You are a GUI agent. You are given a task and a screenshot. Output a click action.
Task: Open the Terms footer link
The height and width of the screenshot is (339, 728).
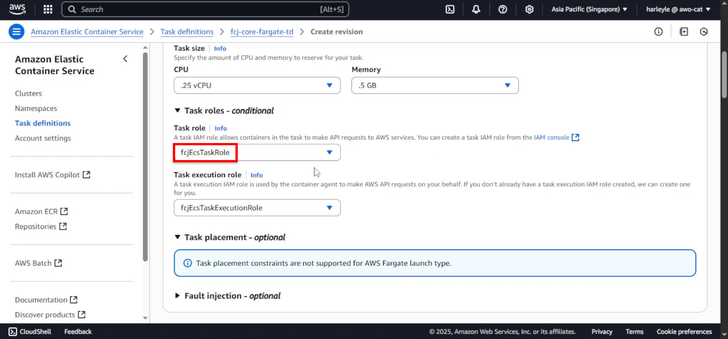[634, 331]
